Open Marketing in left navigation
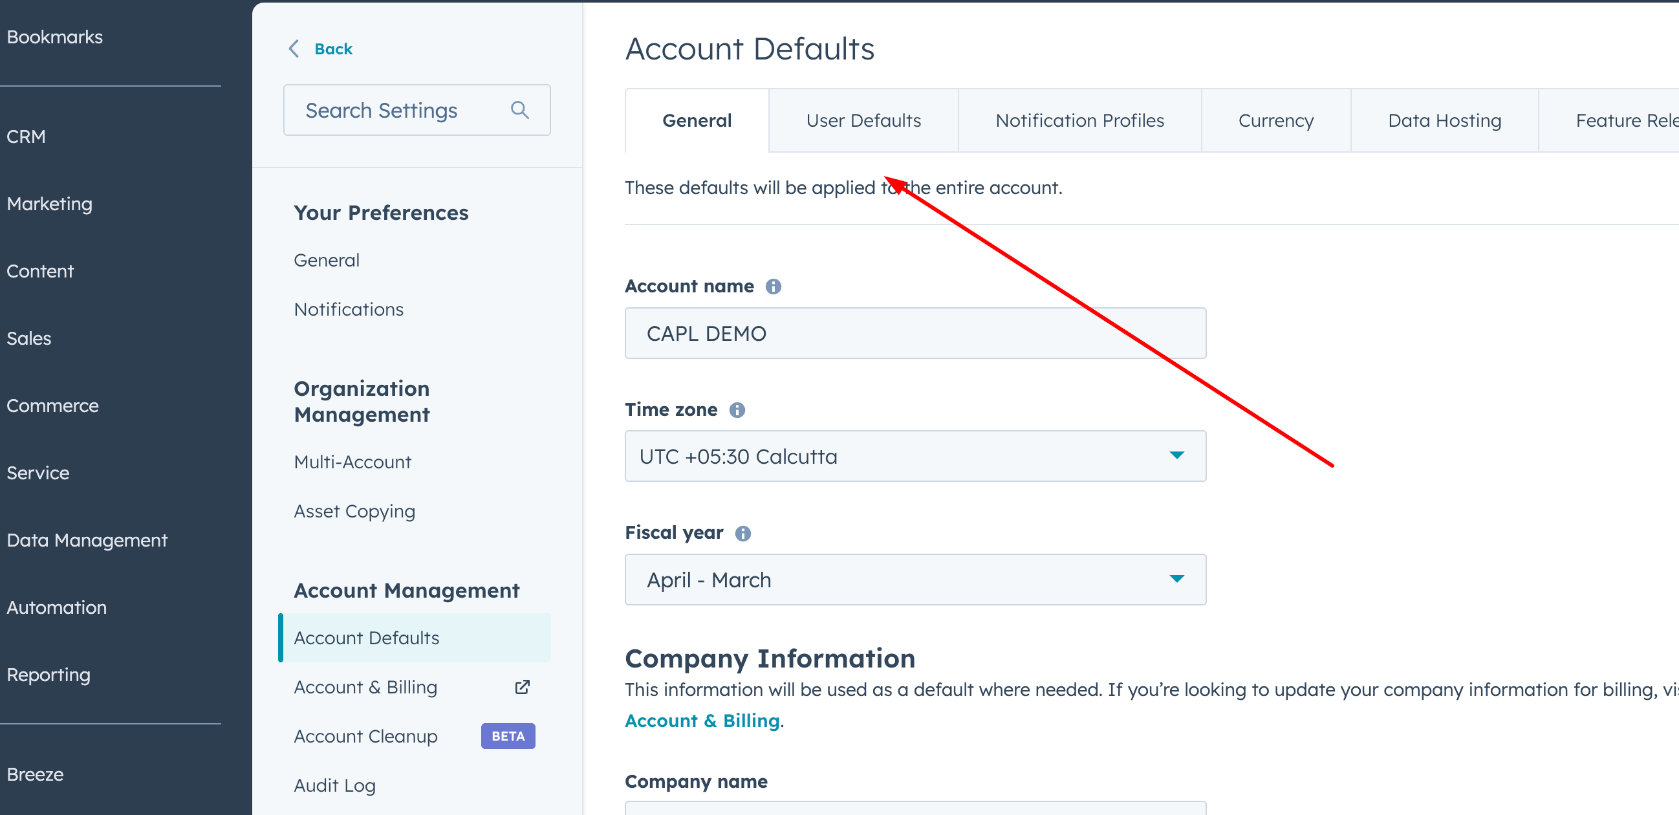The height and width of the screenshot is (815, 1679). 50,204
